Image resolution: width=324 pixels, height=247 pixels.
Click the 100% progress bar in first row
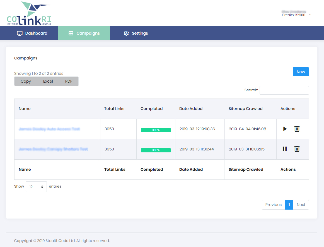(156, 130)
